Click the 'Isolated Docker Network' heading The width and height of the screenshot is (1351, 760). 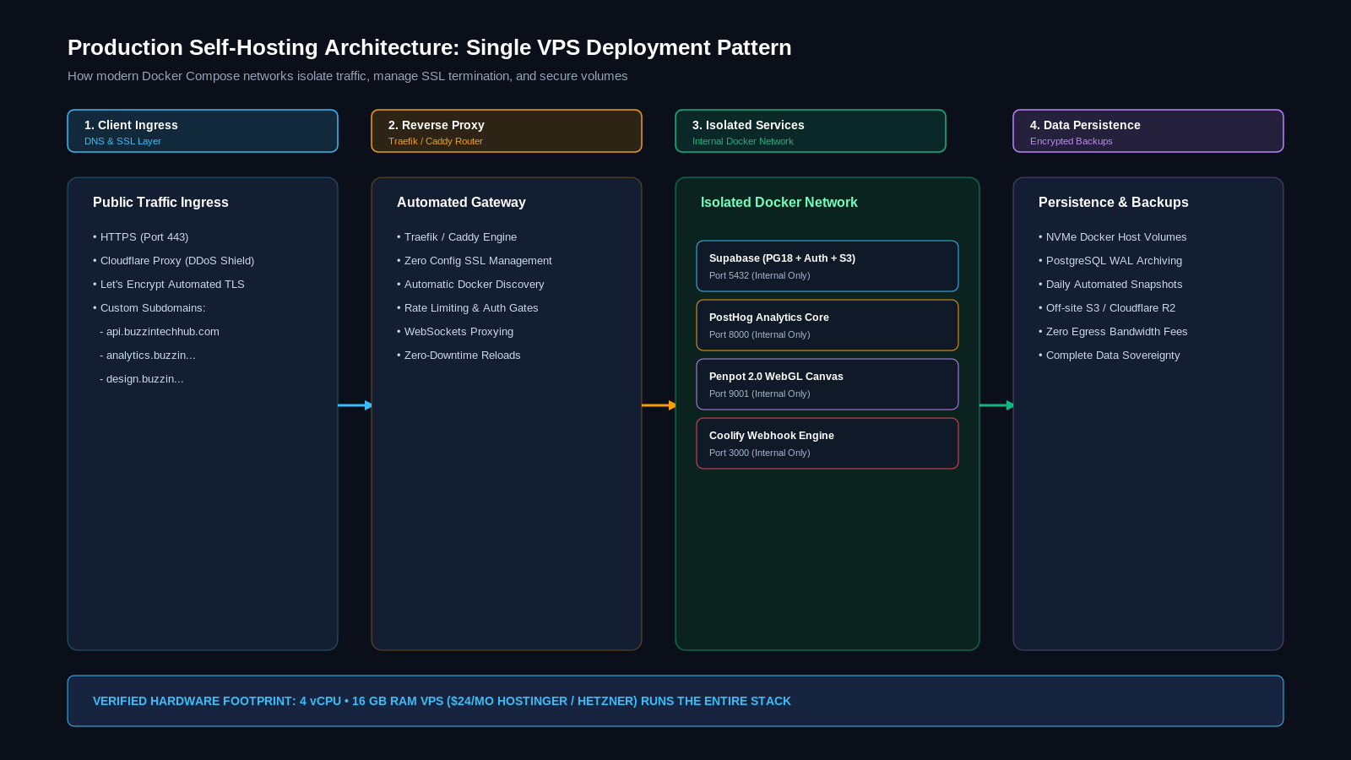coord(779,203)
